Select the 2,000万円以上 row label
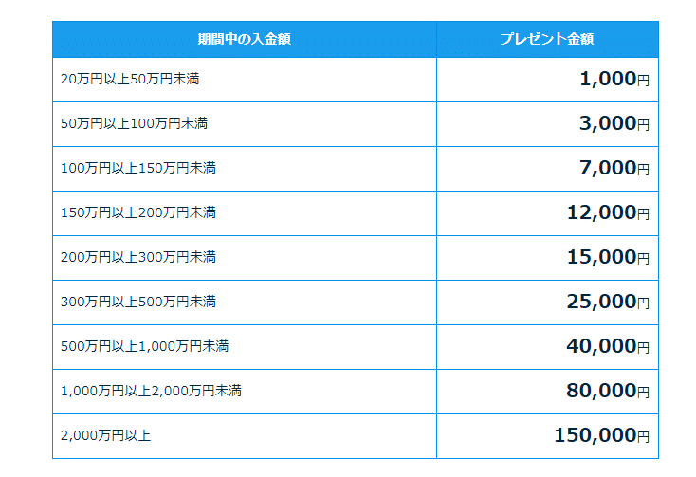 click(x=105, y=435)
